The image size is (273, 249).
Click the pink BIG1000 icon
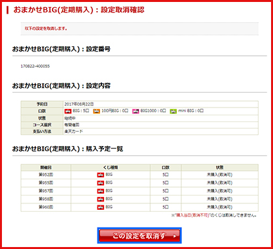136,111
